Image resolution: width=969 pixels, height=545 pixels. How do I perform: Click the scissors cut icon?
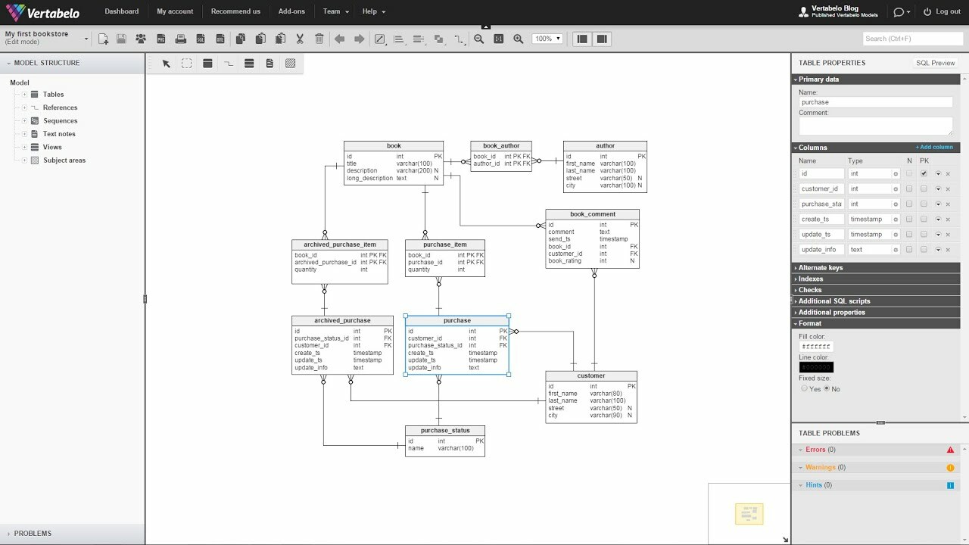pyautogui.click(x=300, y=39)
